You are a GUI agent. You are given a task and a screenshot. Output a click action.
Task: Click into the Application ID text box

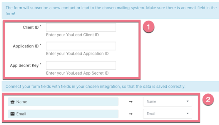tap(81, 46)
